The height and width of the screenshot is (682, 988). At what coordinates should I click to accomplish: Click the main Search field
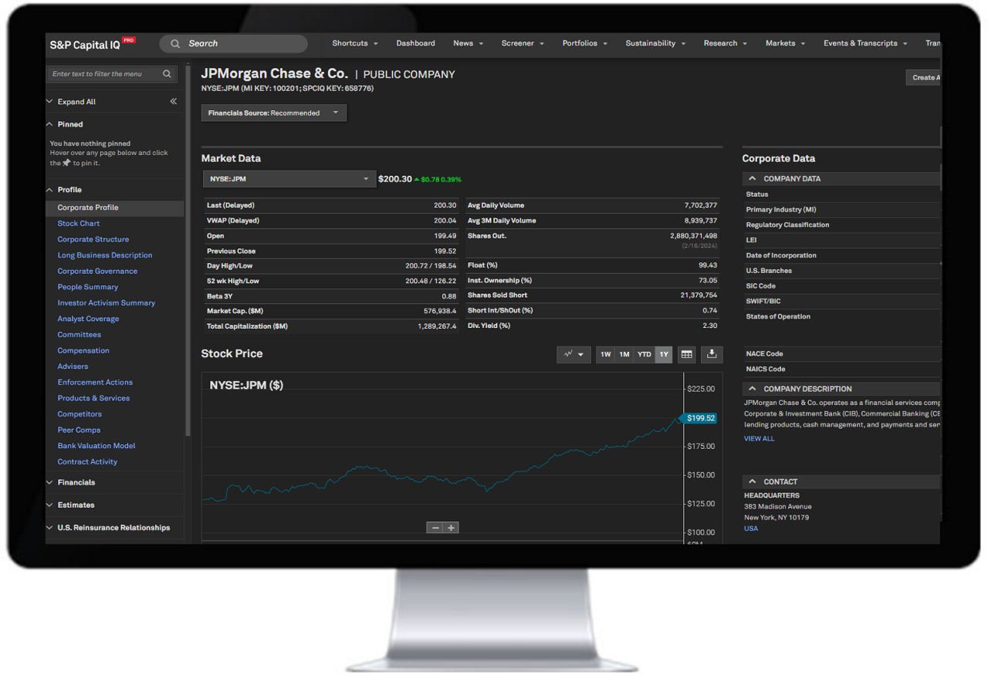(233, 44)
